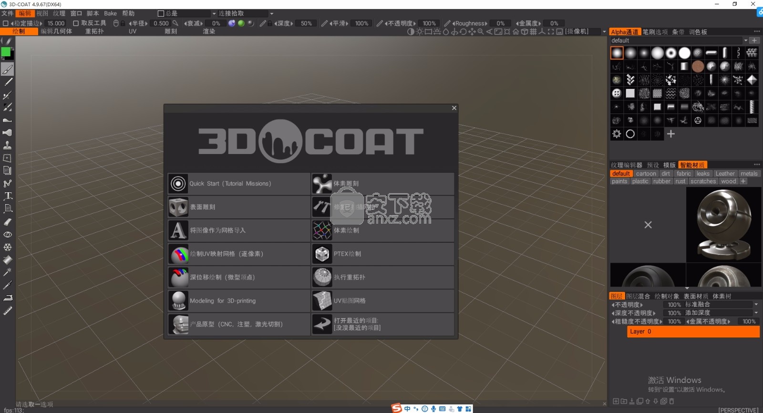Open the Alpha panel options (three dots)

click(x=757, y=31)
